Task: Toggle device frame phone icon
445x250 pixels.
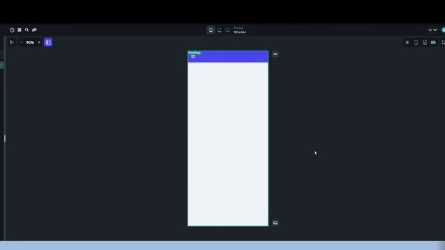Action: (x=416, y=42)
